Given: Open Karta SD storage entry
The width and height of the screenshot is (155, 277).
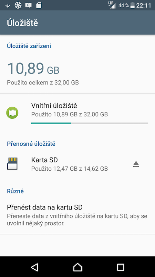Looking at the screenshot, I should [x=77, y=164].
